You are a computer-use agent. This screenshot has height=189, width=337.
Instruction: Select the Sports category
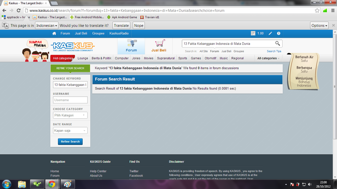coord(183,58)
